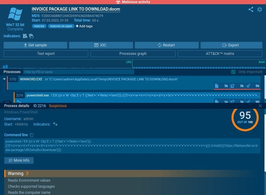Close the Process details panel
This screenshot has width=266, height=195.
click(x=260, y=106)
